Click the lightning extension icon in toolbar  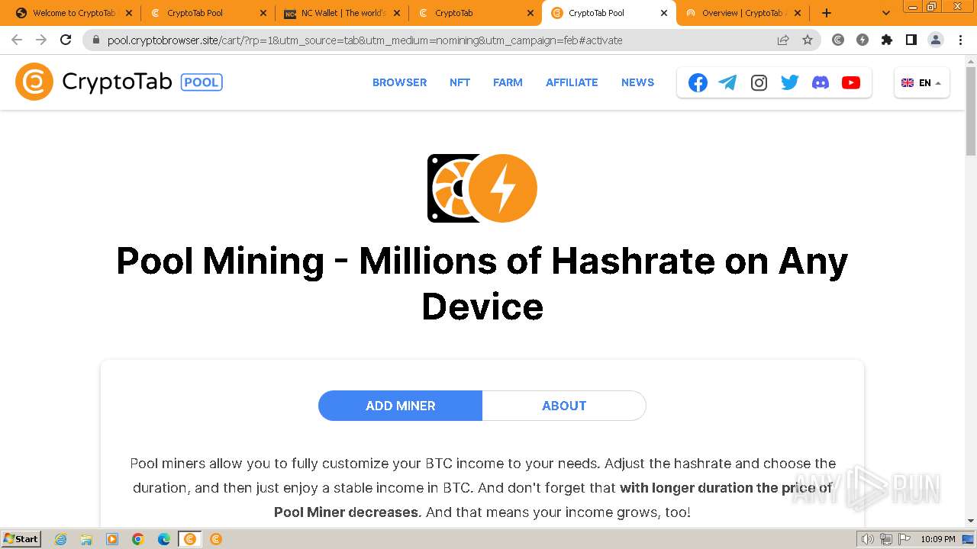point(863,40)
